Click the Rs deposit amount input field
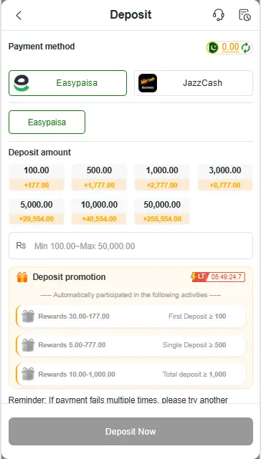Screen dimensions: 261x459 (130, 246)
